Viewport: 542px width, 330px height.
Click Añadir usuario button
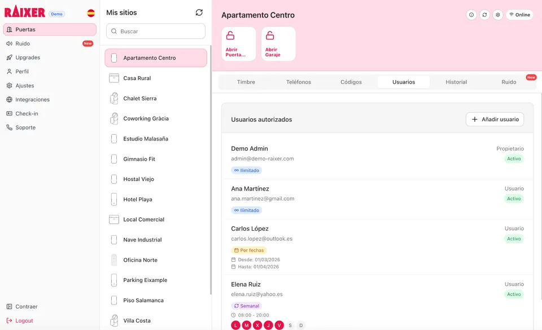coord(495,120)
